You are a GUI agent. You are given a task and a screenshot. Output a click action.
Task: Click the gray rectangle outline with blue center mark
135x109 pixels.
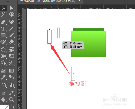[x=73, y=74]
